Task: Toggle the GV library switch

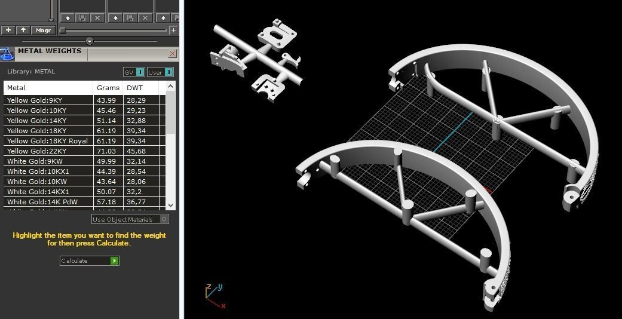Action: click(x=134, y=72)
